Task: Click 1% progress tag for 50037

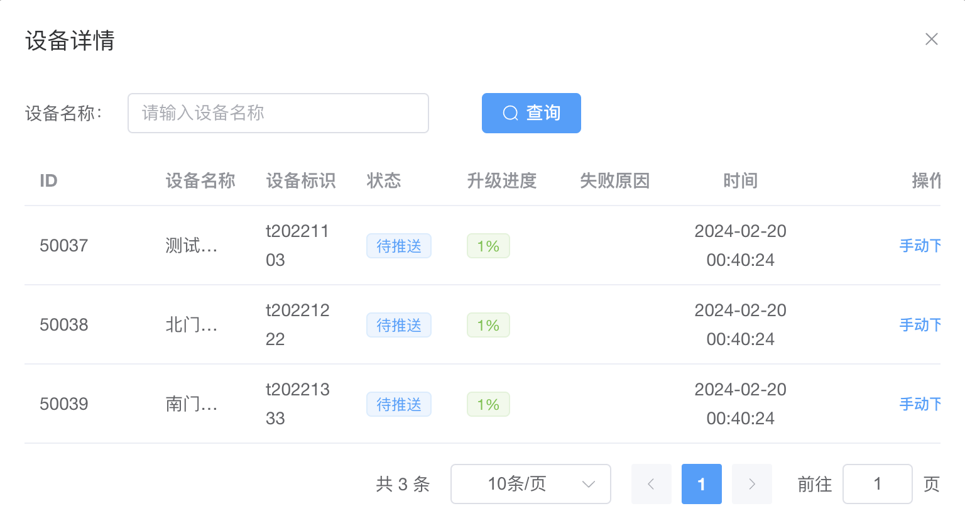Action: click(x=488, y=246)
